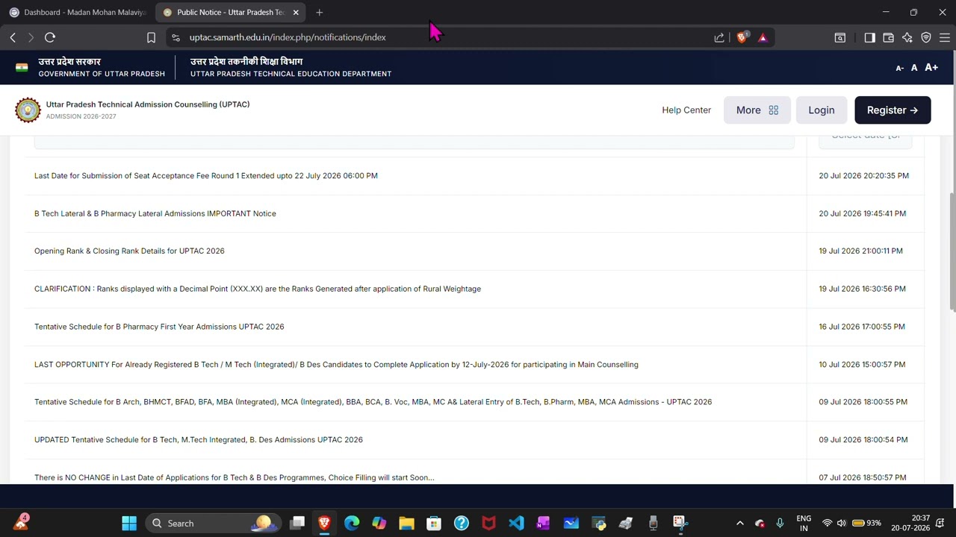The width and height of the screenshot is (956, 537).
Task: Open battery status showing 93%
Action: pos(867,523)
